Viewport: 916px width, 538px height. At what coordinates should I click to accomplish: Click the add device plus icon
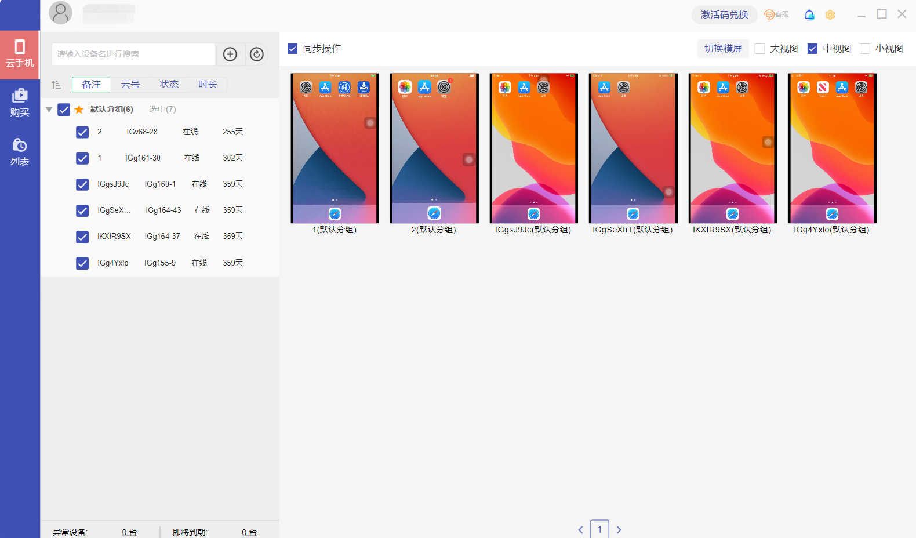(230, 54)
